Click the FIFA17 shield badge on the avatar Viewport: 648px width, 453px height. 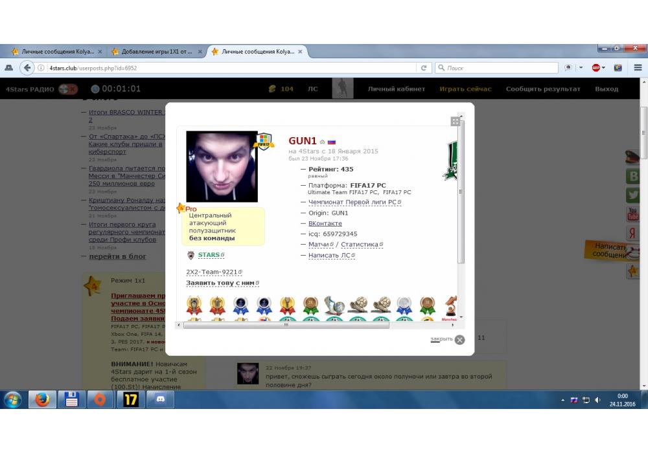click(x=264, y=141)
